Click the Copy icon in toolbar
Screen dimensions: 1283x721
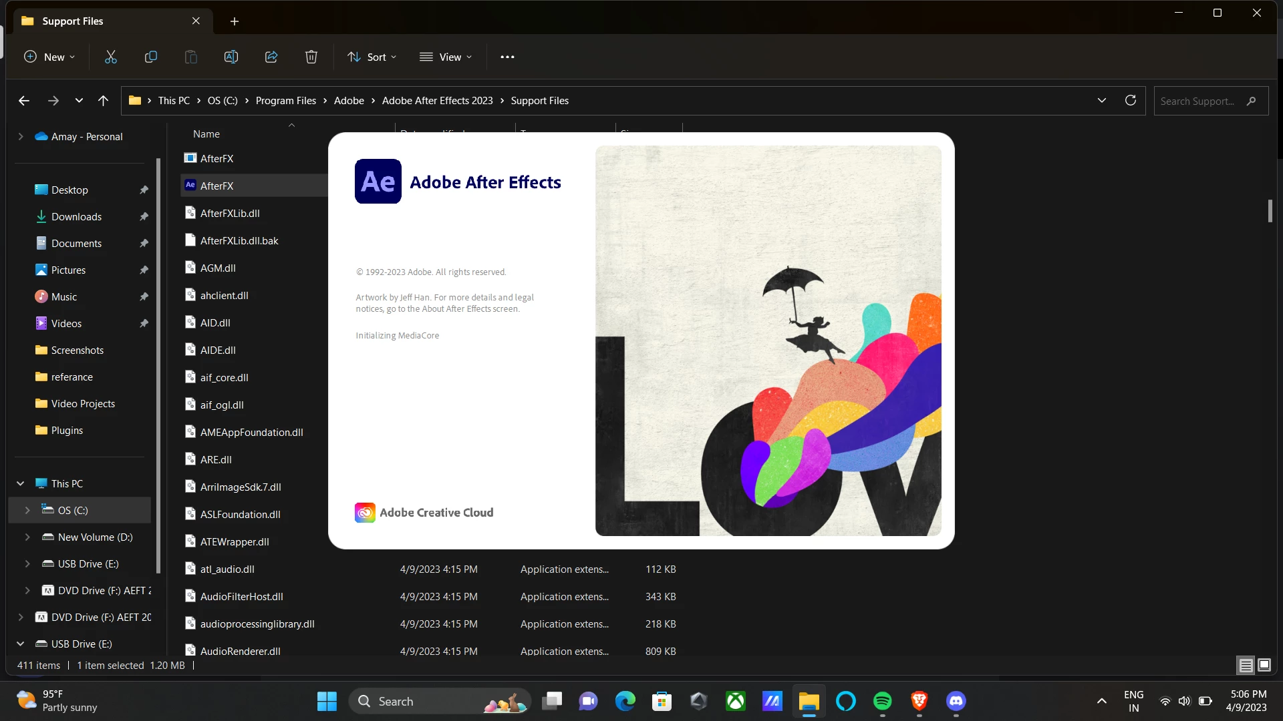[x=151, y=57]
